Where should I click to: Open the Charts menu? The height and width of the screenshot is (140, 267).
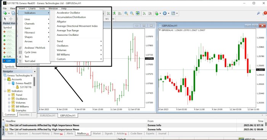[x=32, y=8]
